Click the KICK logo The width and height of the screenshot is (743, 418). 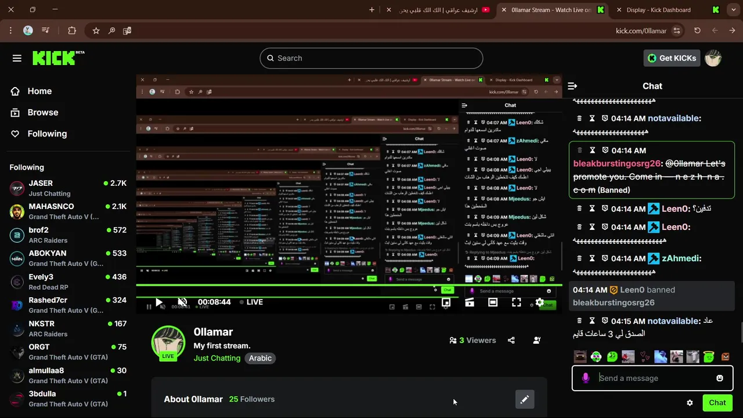[58, 57]
